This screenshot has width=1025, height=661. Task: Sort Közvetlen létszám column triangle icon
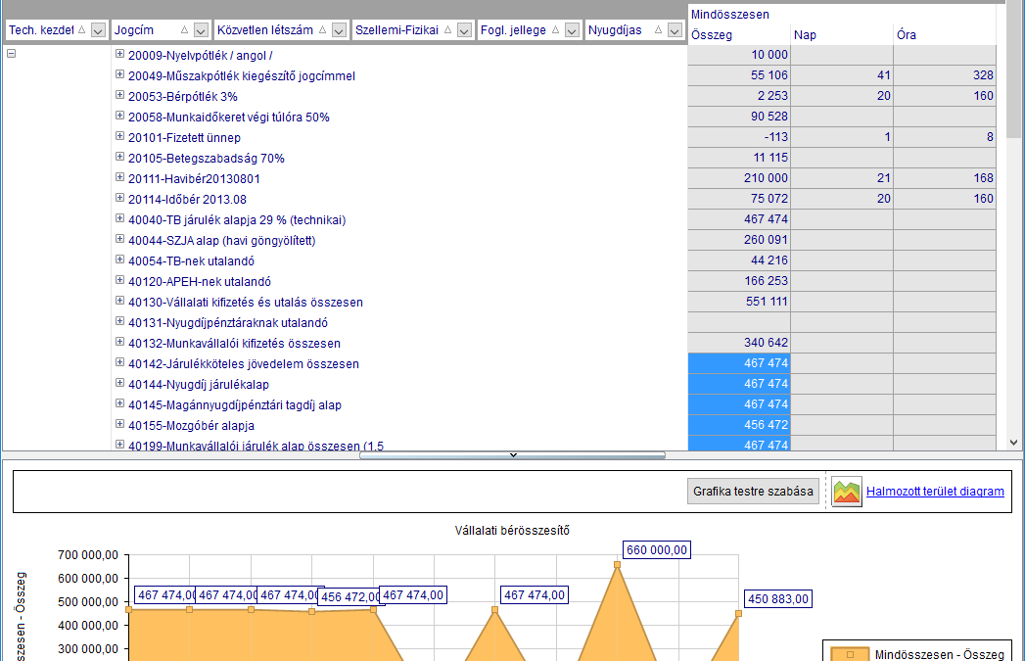tap(322, 30)
